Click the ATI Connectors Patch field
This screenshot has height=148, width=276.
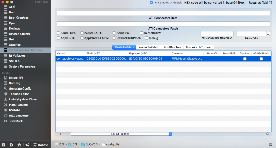pos(163,24)
